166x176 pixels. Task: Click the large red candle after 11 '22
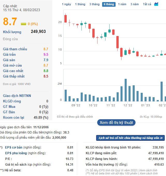pyautogui.click(x=117, y=42)
